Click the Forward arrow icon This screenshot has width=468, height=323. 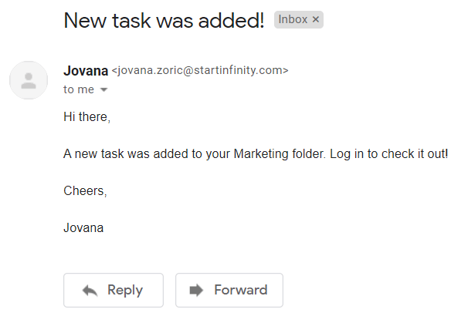coord(196,291)
